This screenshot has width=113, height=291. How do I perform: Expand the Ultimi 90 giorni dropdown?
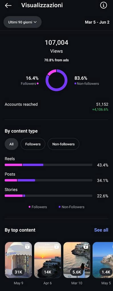(x=22, y=22)
